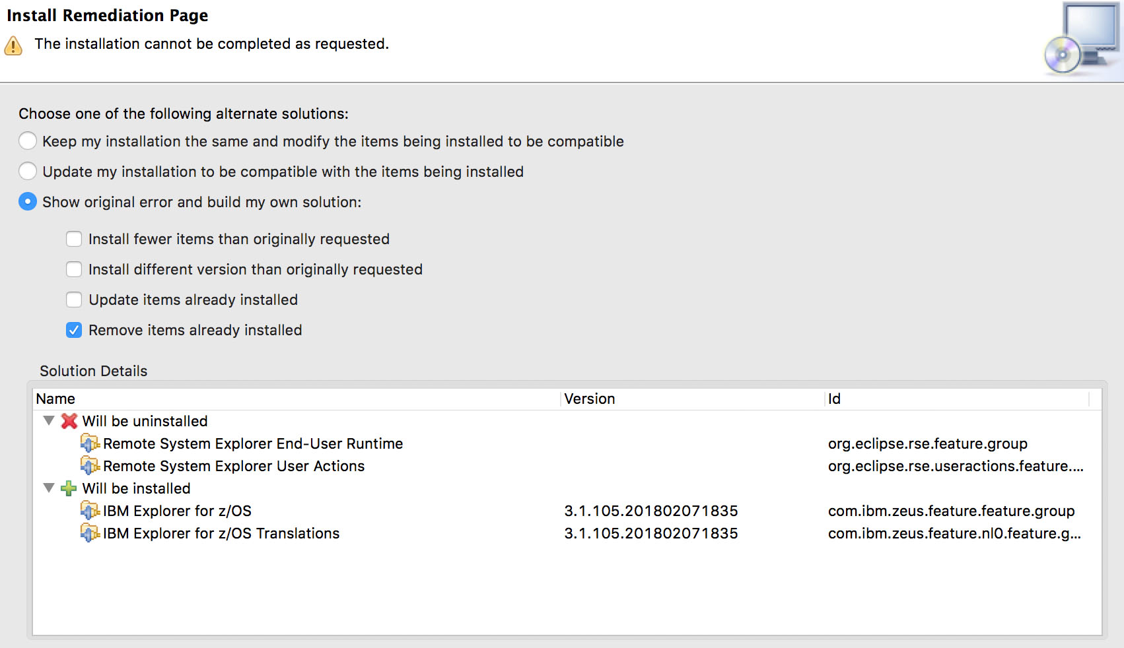This screenshot has width=1124, height=648.
Task: Toggle 'Update items already installed' checkbox
Action: coord(74,300)
